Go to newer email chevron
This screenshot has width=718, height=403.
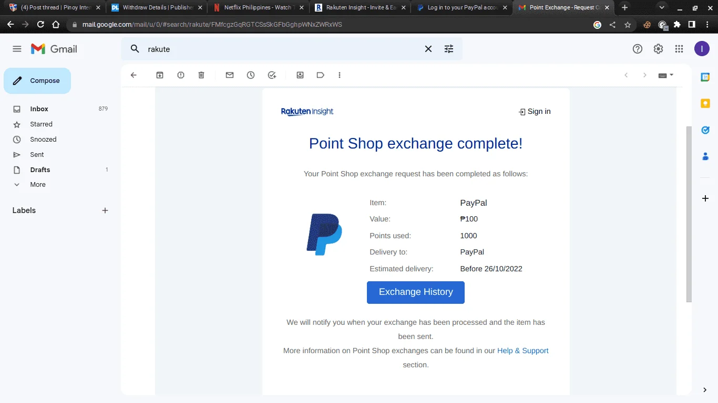click(626, 75)
